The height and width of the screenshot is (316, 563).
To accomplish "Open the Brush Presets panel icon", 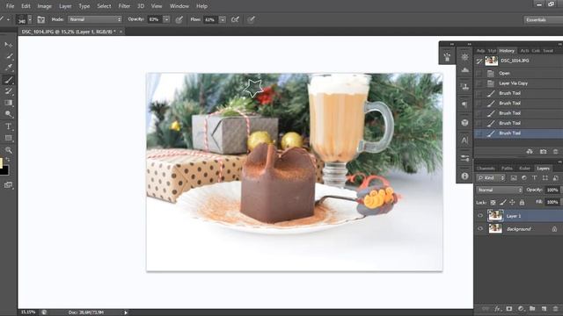I will point(447,56).
